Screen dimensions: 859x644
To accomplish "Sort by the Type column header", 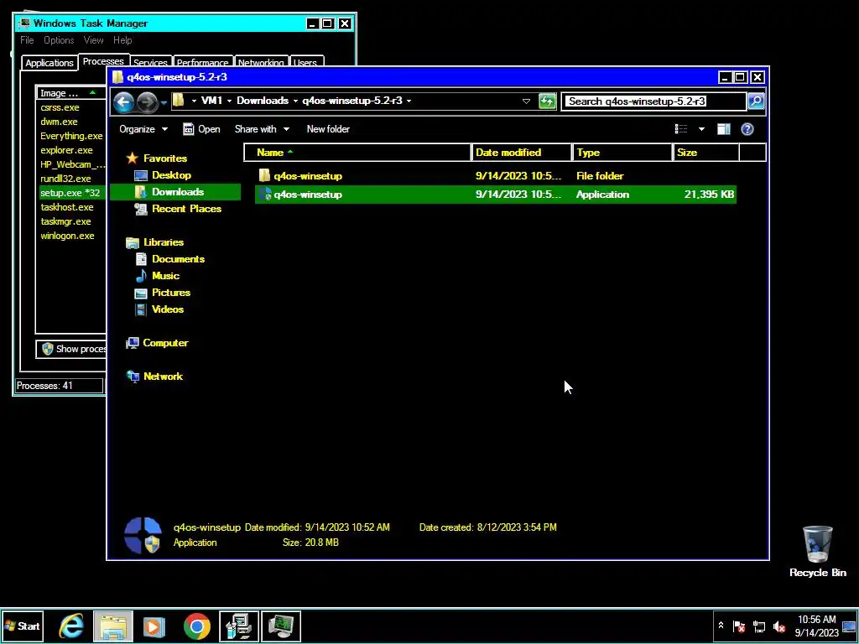I will coord(622,153).
